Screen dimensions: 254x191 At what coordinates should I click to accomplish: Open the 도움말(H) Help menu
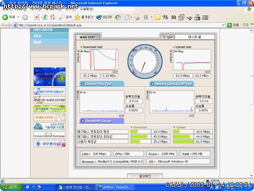click(86, 9)
